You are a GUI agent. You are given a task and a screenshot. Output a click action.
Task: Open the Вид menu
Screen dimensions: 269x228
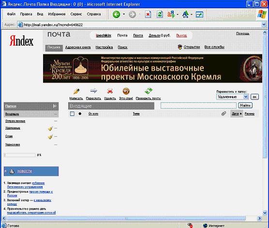tap(40, 14)
